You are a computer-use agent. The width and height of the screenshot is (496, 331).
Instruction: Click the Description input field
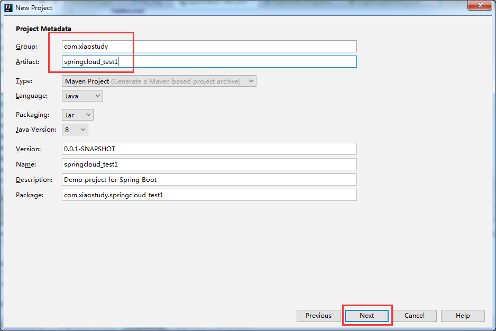point(209,179)
